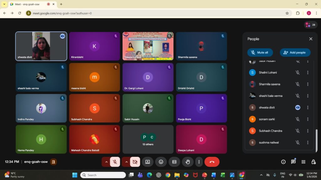Screen dimensions: 321x180
Task: Click the raise hand button
Action: click(x=188, y=162)
